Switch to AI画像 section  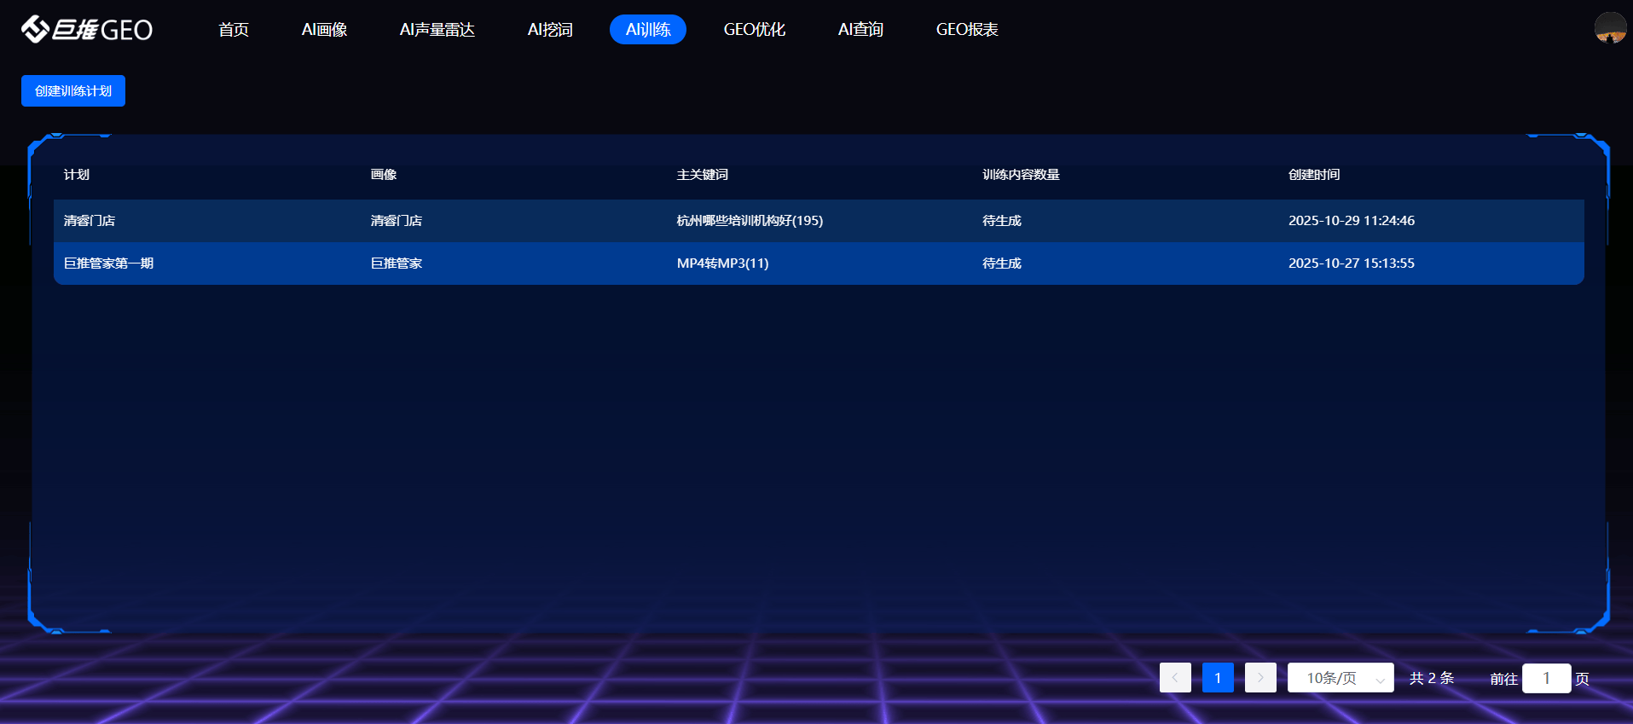324,30
